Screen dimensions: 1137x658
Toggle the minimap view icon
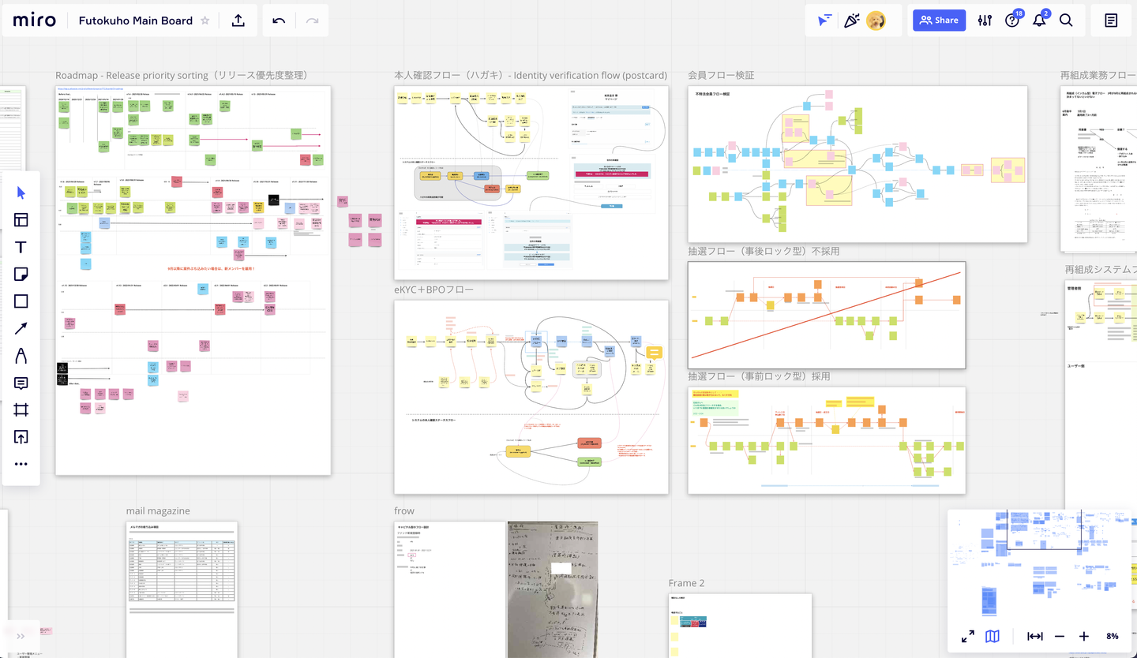[x=993, y=636]
